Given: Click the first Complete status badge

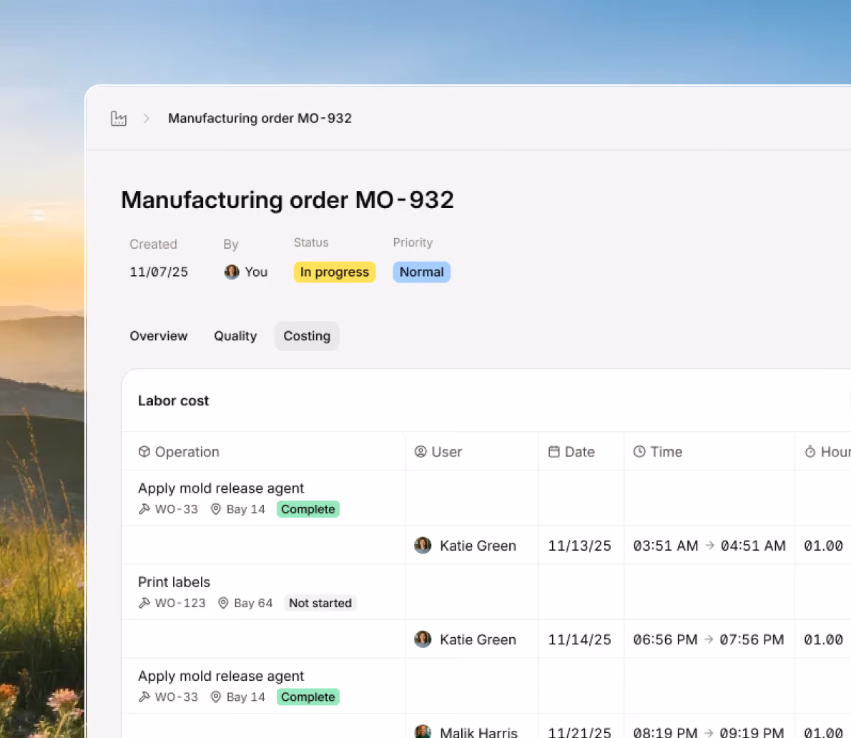Looking at the screenshot, I should coord(308,509).
